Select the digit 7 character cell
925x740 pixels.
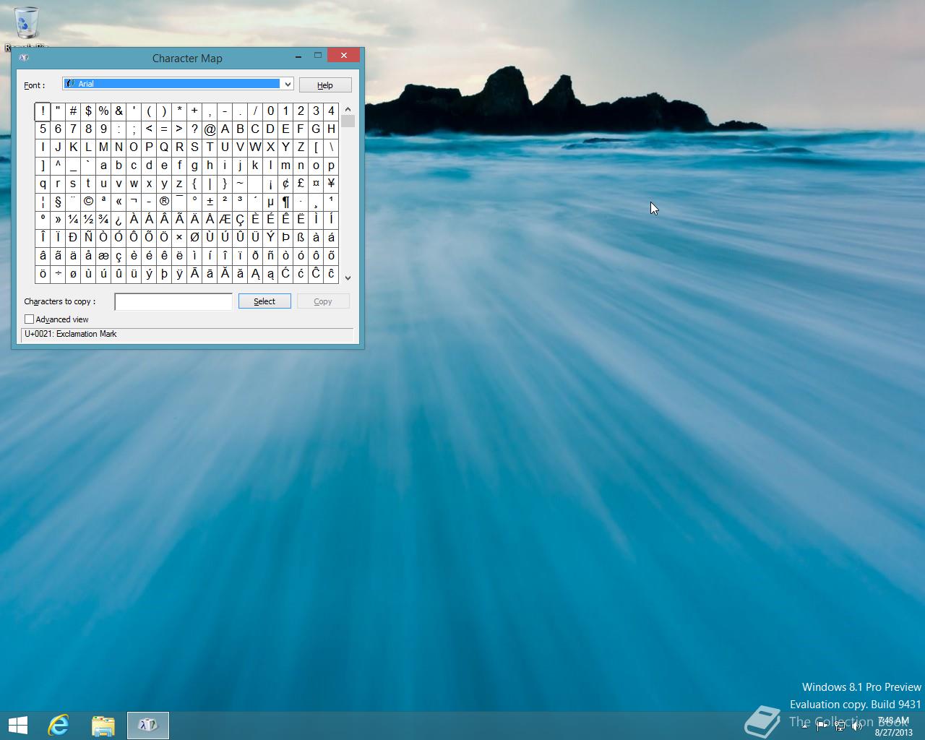click(73, 129)
